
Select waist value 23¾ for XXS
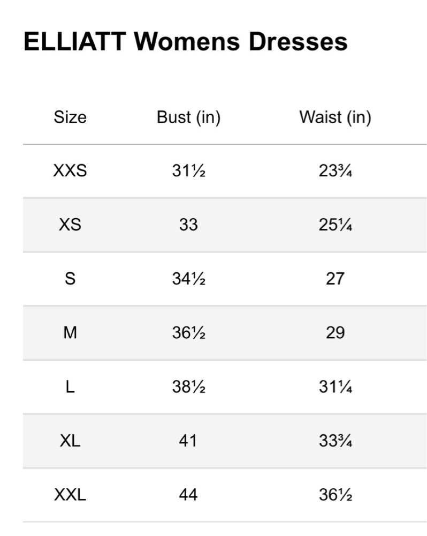tap(335, 170)
